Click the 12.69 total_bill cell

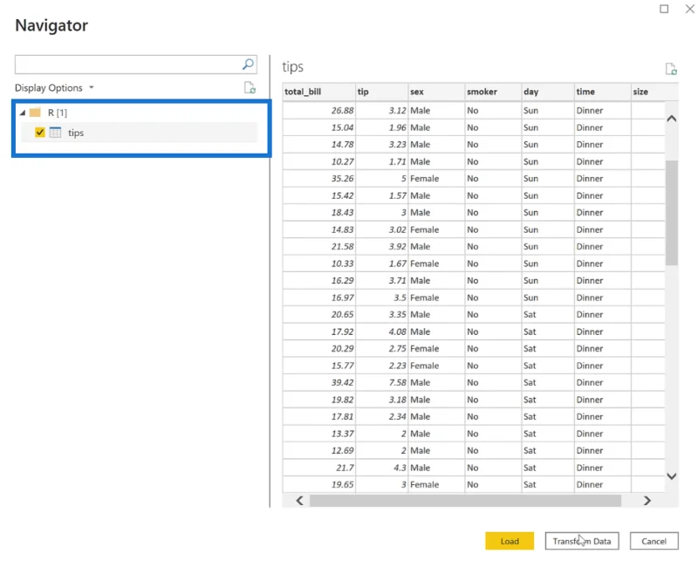tap(318, 450)
